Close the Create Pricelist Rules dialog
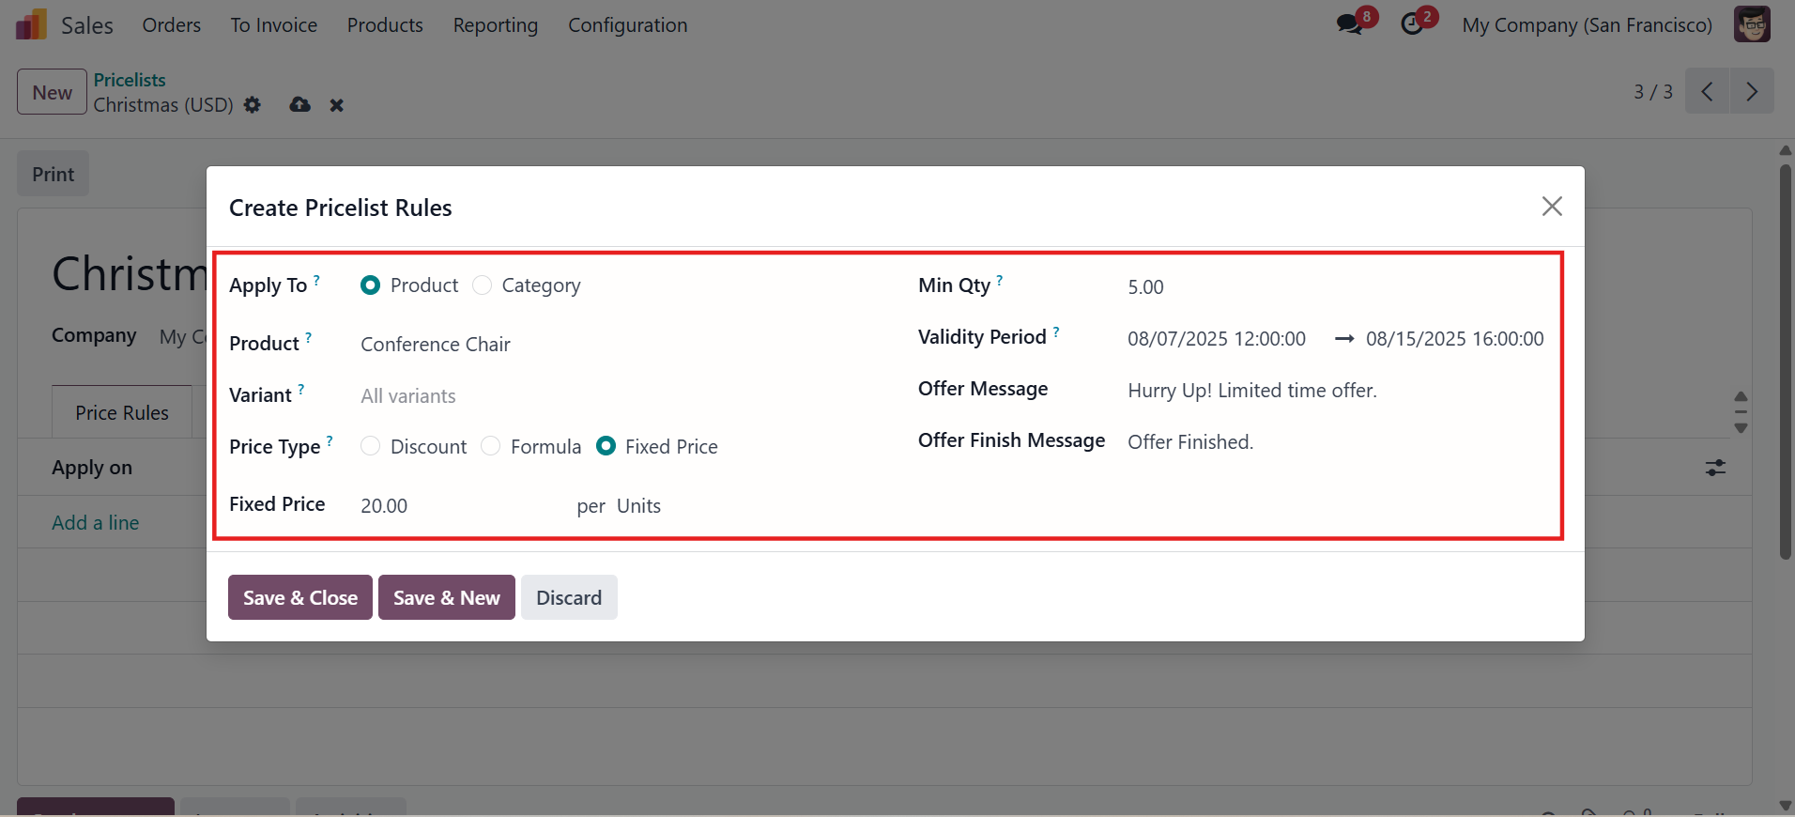This screenshot has height=817, width=1795. [1552, 206]
